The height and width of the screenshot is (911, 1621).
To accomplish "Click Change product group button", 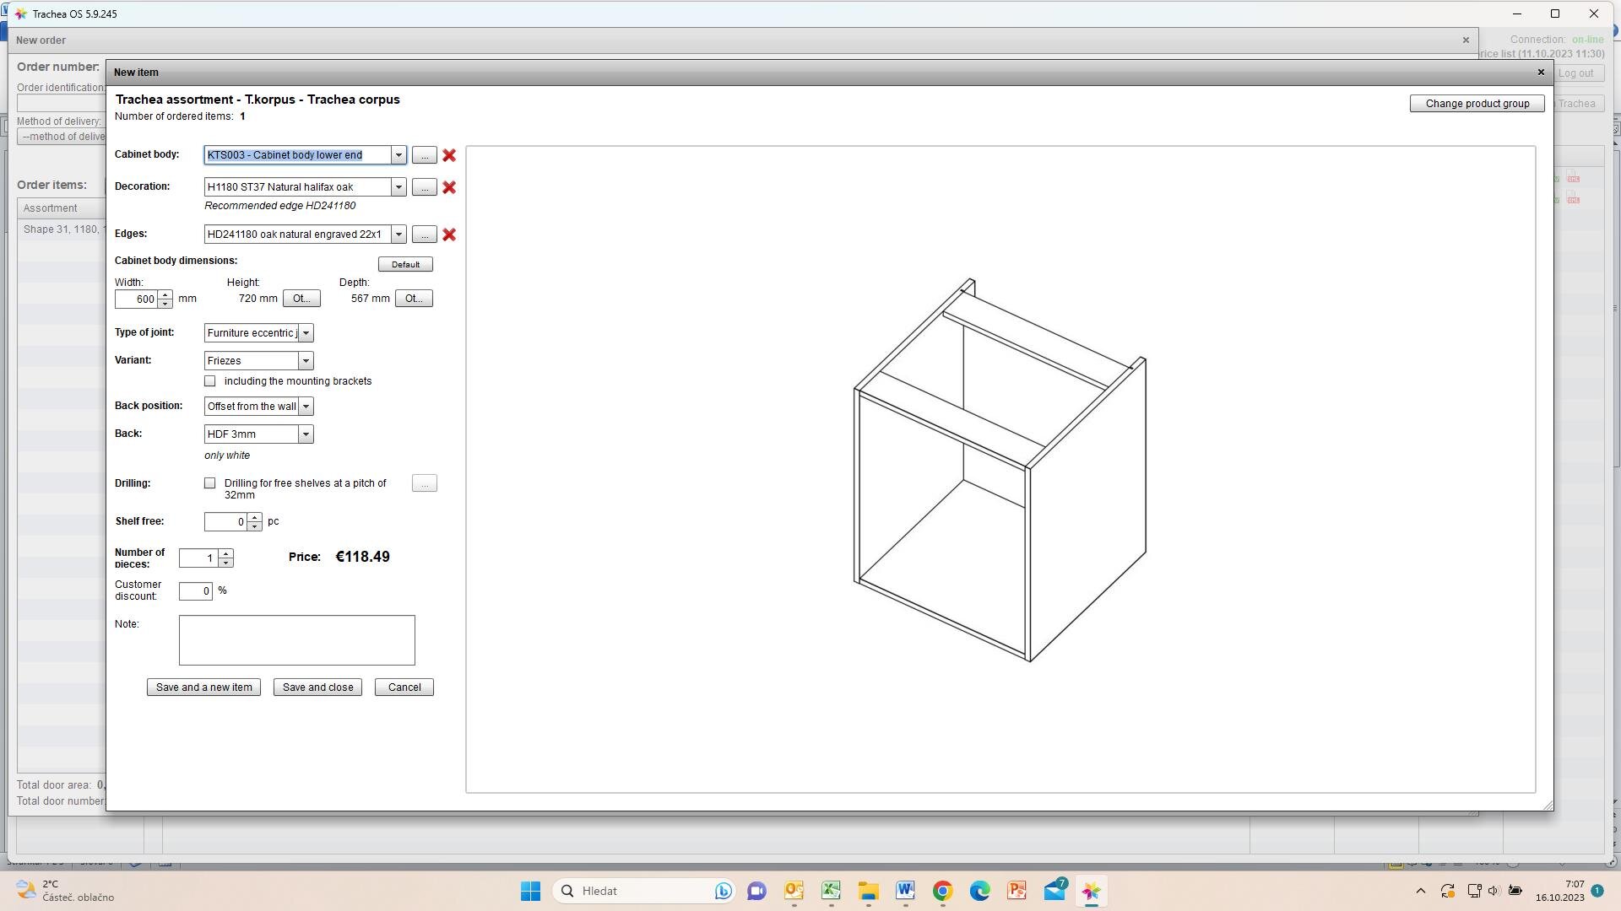I will pyautogui.click(x=1477, y=104).
